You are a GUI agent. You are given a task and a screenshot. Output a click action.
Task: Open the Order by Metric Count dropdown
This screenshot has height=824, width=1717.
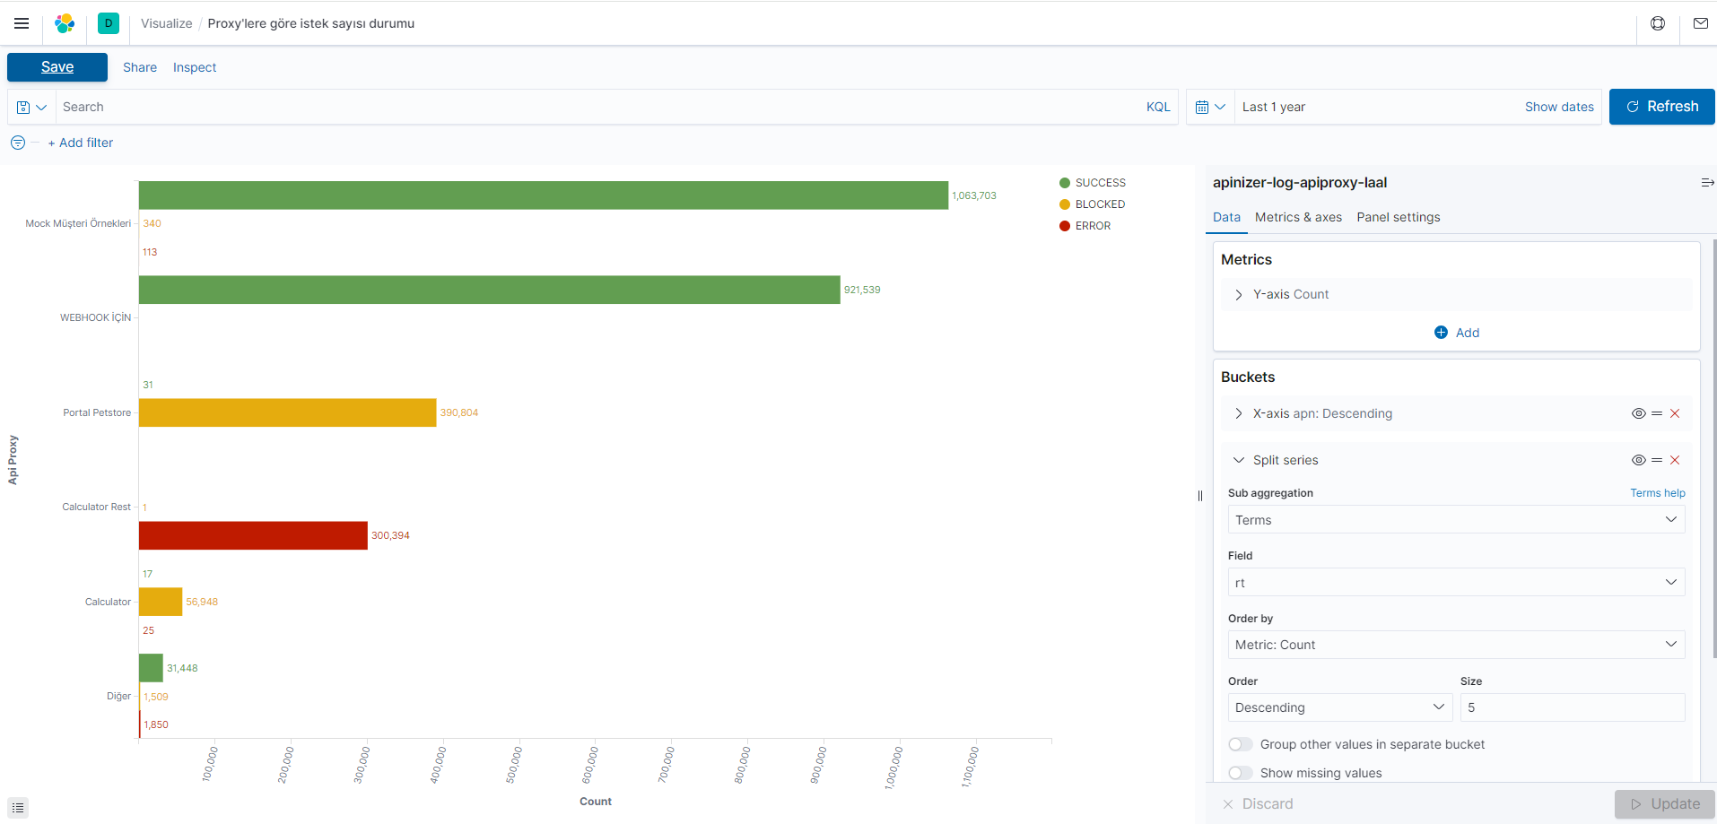(1455, 644)
